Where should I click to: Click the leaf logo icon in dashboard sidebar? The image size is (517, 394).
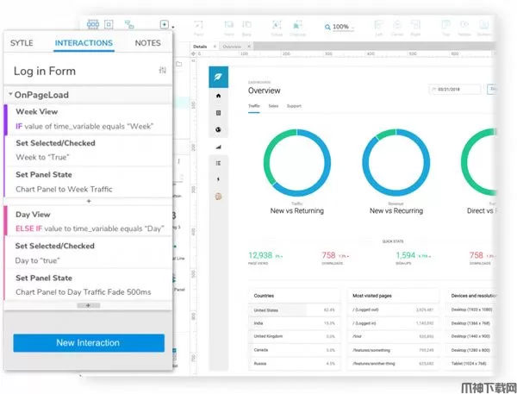(x=216, y=77)
